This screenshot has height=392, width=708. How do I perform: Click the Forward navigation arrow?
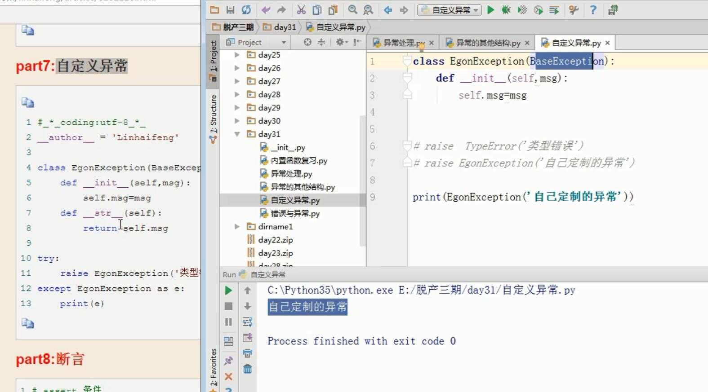404,9
